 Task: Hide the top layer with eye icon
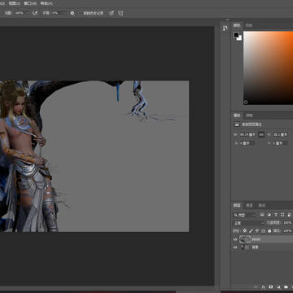(235, 239)
